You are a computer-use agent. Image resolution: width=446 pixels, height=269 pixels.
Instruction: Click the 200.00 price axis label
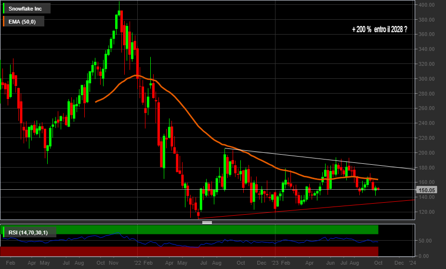click(x=426, y=153)
